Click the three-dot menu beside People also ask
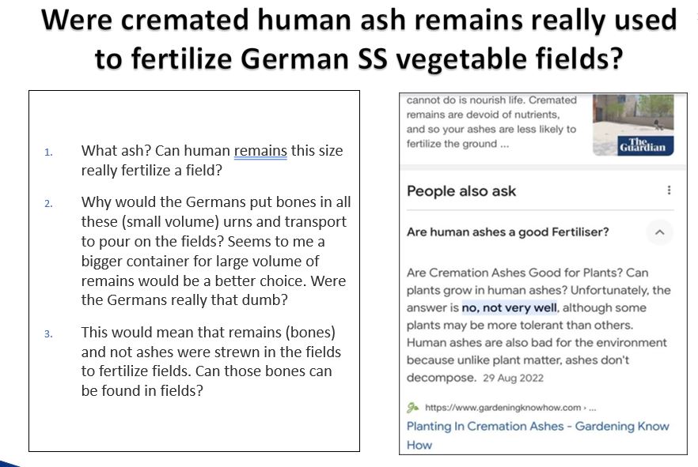Screen dimensions: 698x467 click(669, 190)
